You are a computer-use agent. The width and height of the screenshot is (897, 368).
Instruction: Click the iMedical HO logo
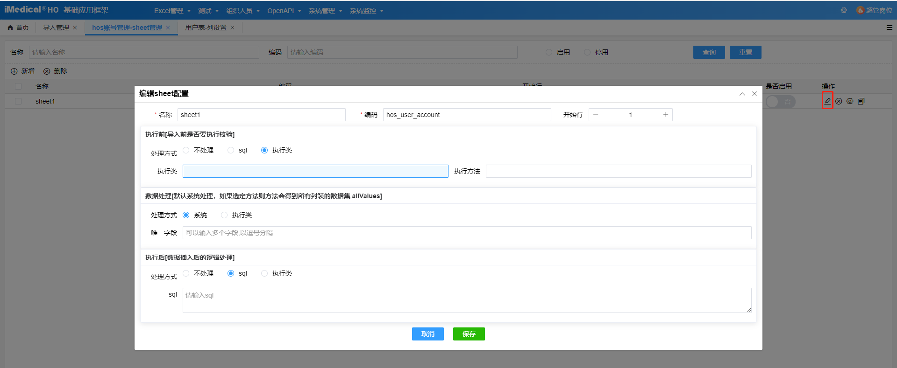pyautogui.click(x=31, y=10)
